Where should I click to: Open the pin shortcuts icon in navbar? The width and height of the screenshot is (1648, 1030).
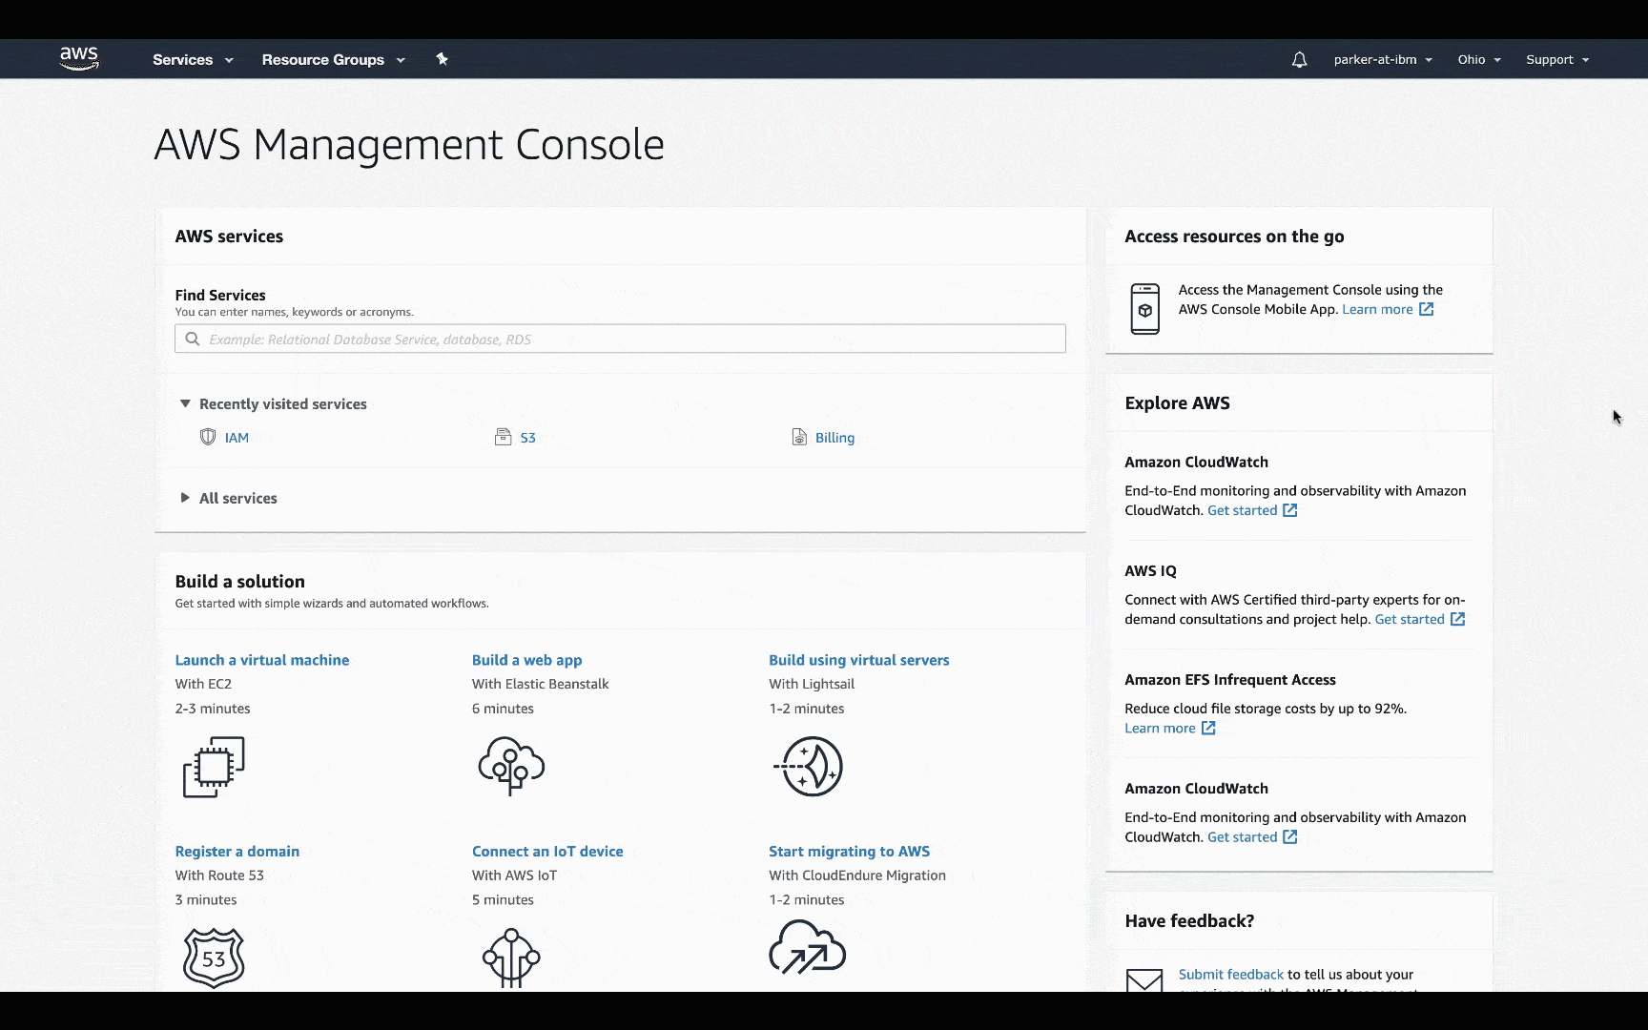[442, 59]
